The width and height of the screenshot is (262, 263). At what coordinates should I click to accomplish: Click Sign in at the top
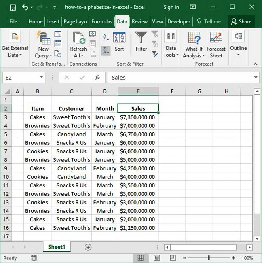(x=171, y=7)
